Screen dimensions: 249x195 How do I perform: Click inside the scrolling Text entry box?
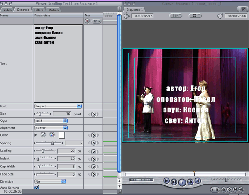point(59,63)
